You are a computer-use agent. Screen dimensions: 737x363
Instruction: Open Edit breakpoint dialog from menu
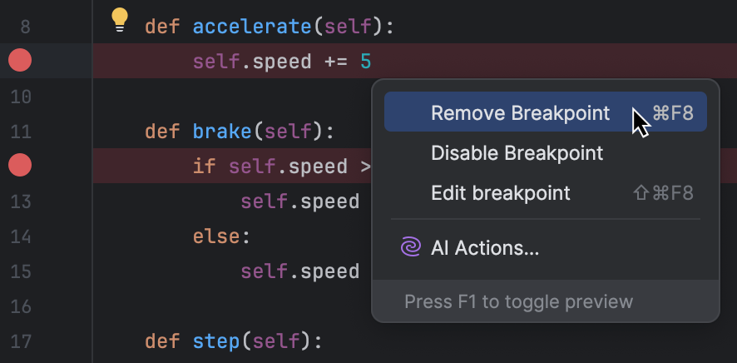[x=501, y=193]
